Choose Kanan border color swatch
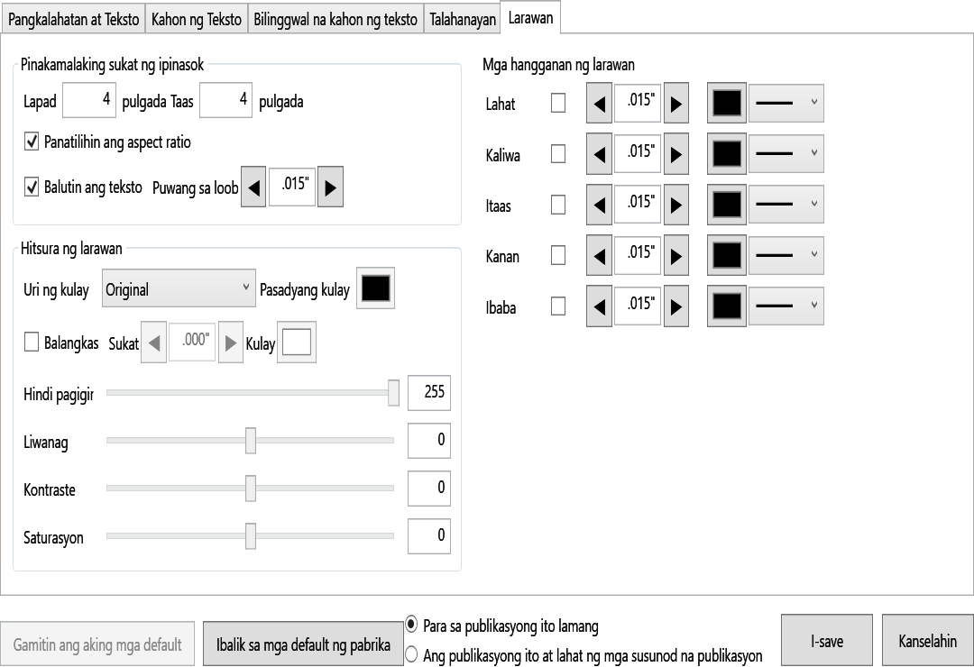974x667 pixels. (727, 255)
